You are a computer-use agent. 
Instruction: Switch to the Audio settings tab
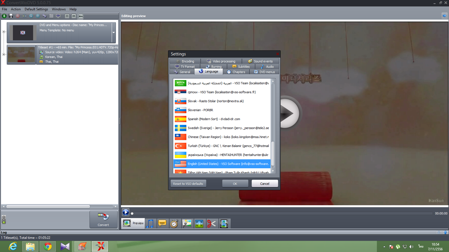coord(267,67)
